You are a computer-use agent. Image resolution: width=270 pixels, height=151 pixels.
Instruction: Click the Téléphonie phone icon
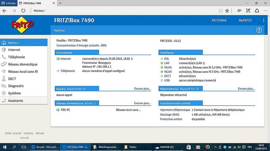point(4,57)
